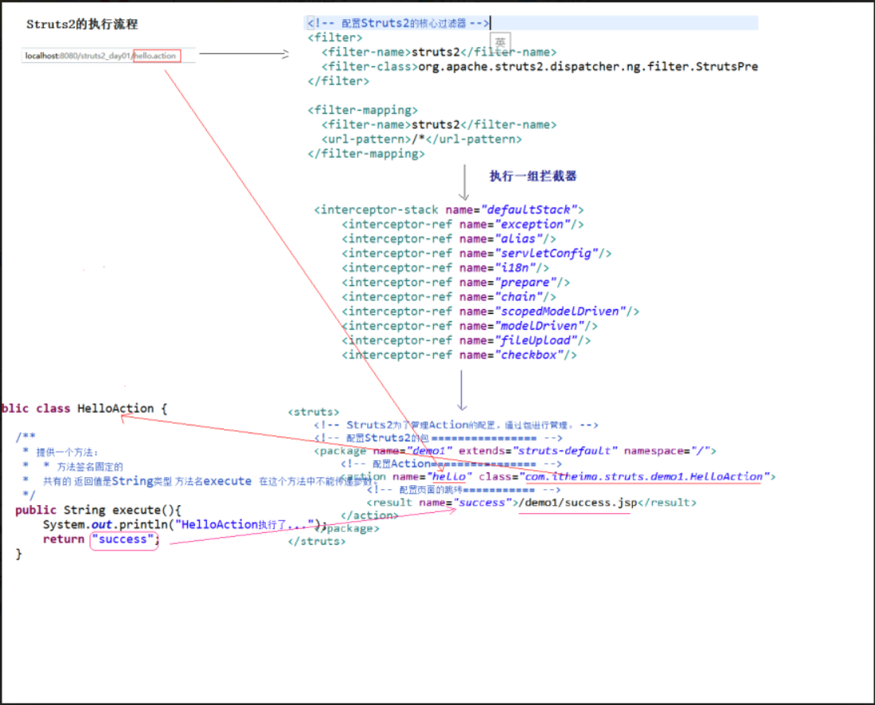Click interceptor-ref 'prepare' line
The height and width of the screenshot is (705, 875).
coord(455,283)
